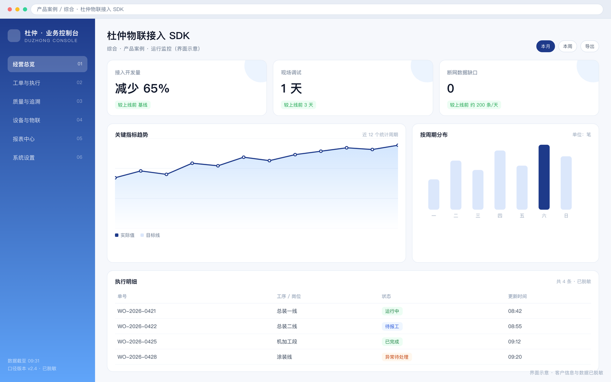Click the 机加工段 cell

click(287, 342)
